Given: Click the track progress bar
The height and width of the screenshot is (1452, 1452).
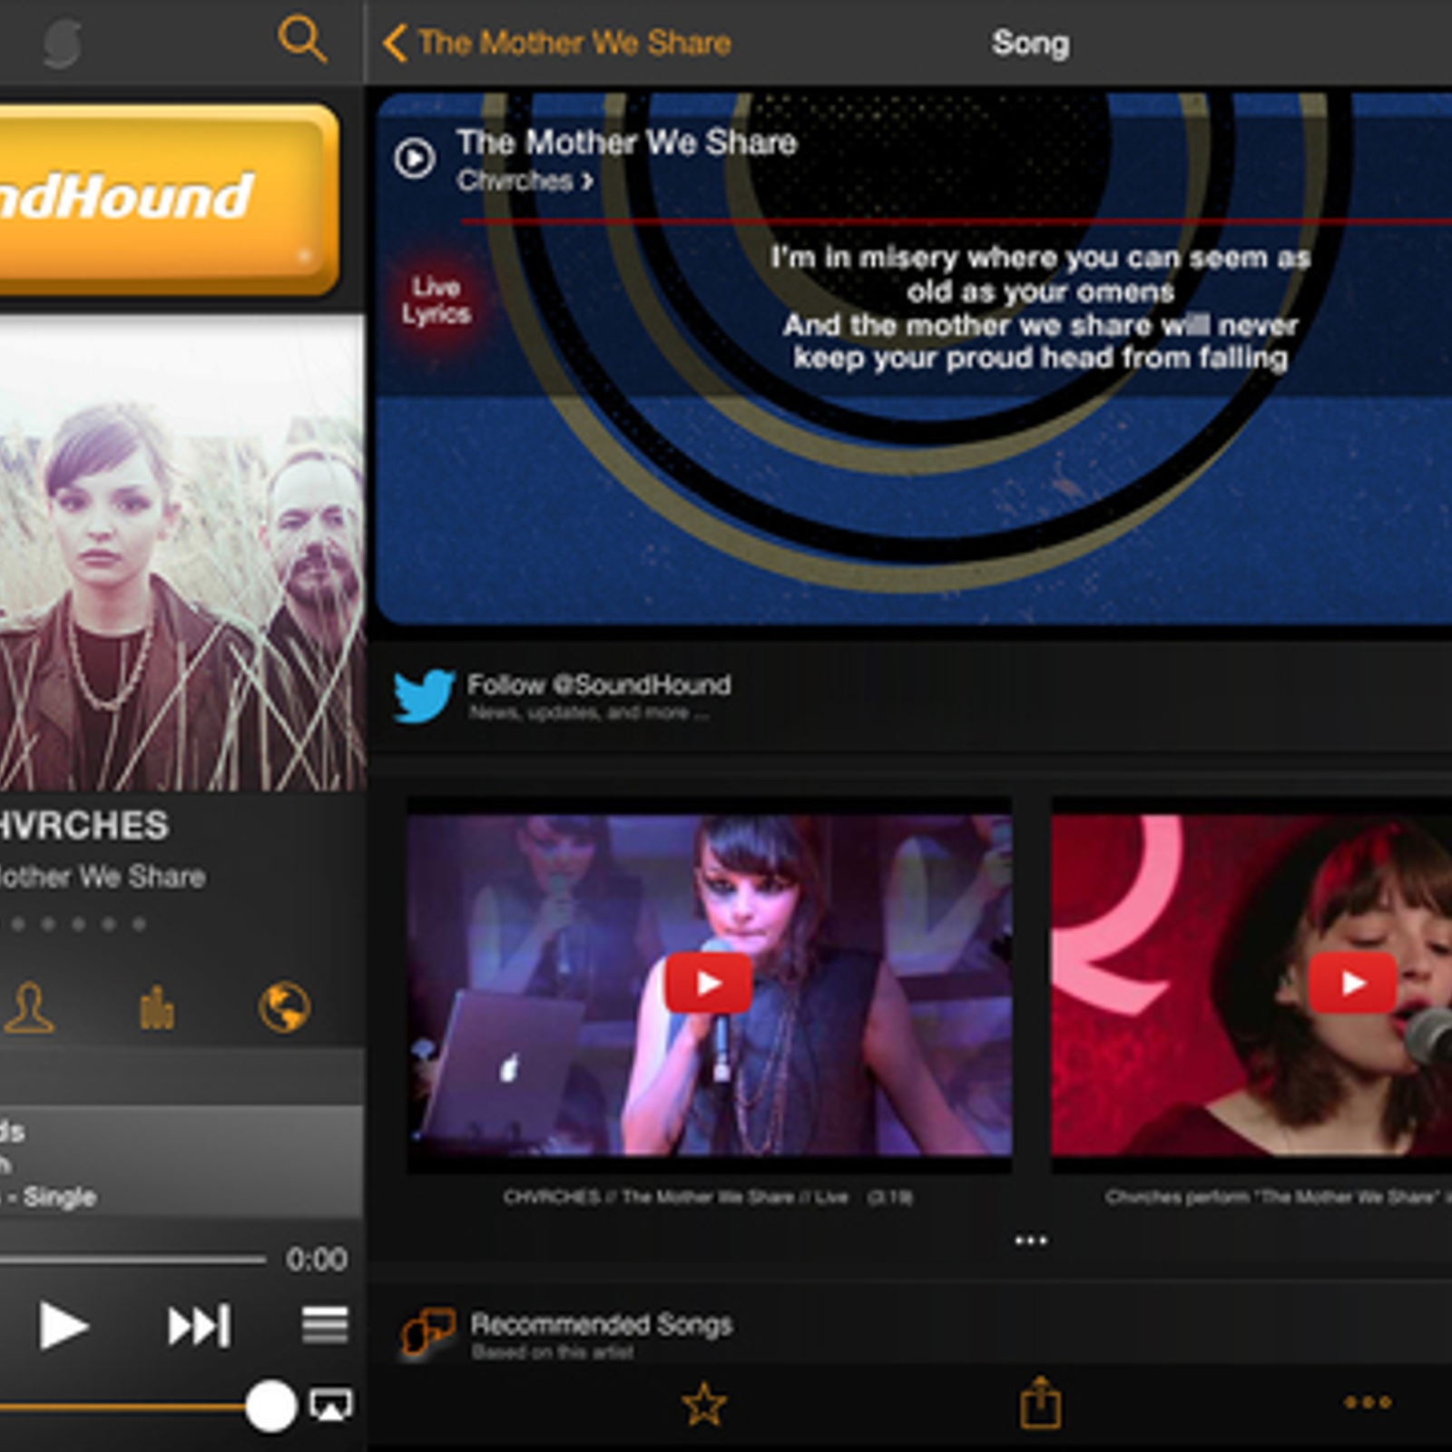Looking at the screenshot, I should click(x=132, y=1260).
